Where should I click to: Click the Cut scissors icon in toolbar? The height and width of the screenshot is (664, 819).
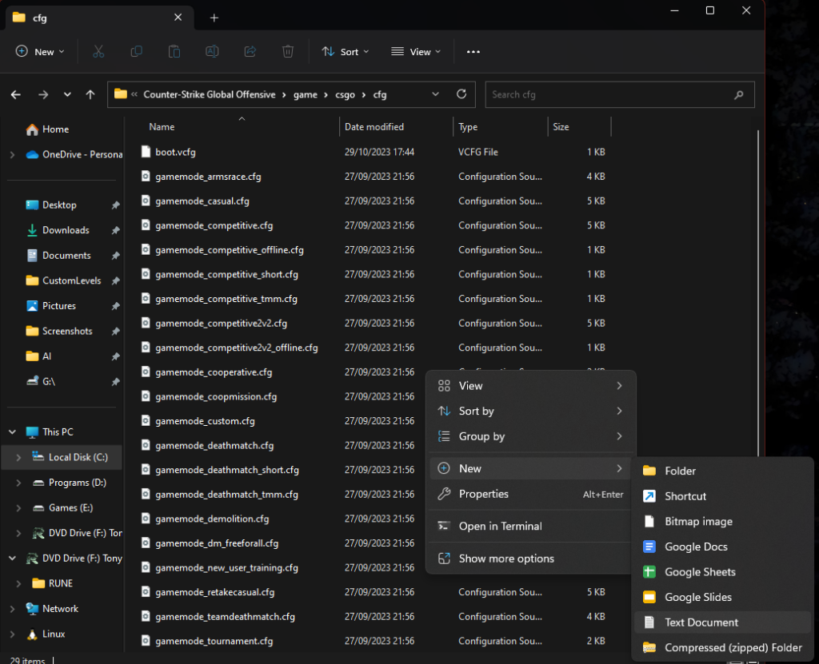(98, 52)
